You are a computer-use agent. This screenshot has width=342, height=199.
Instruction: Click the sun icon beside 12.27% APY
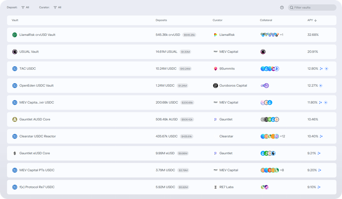pos(321,86)
